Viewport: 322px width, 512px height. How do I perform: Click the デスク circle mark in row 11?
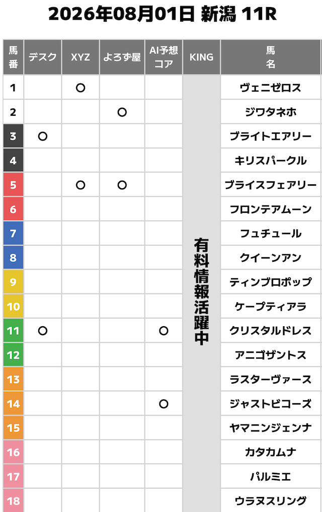43,331
